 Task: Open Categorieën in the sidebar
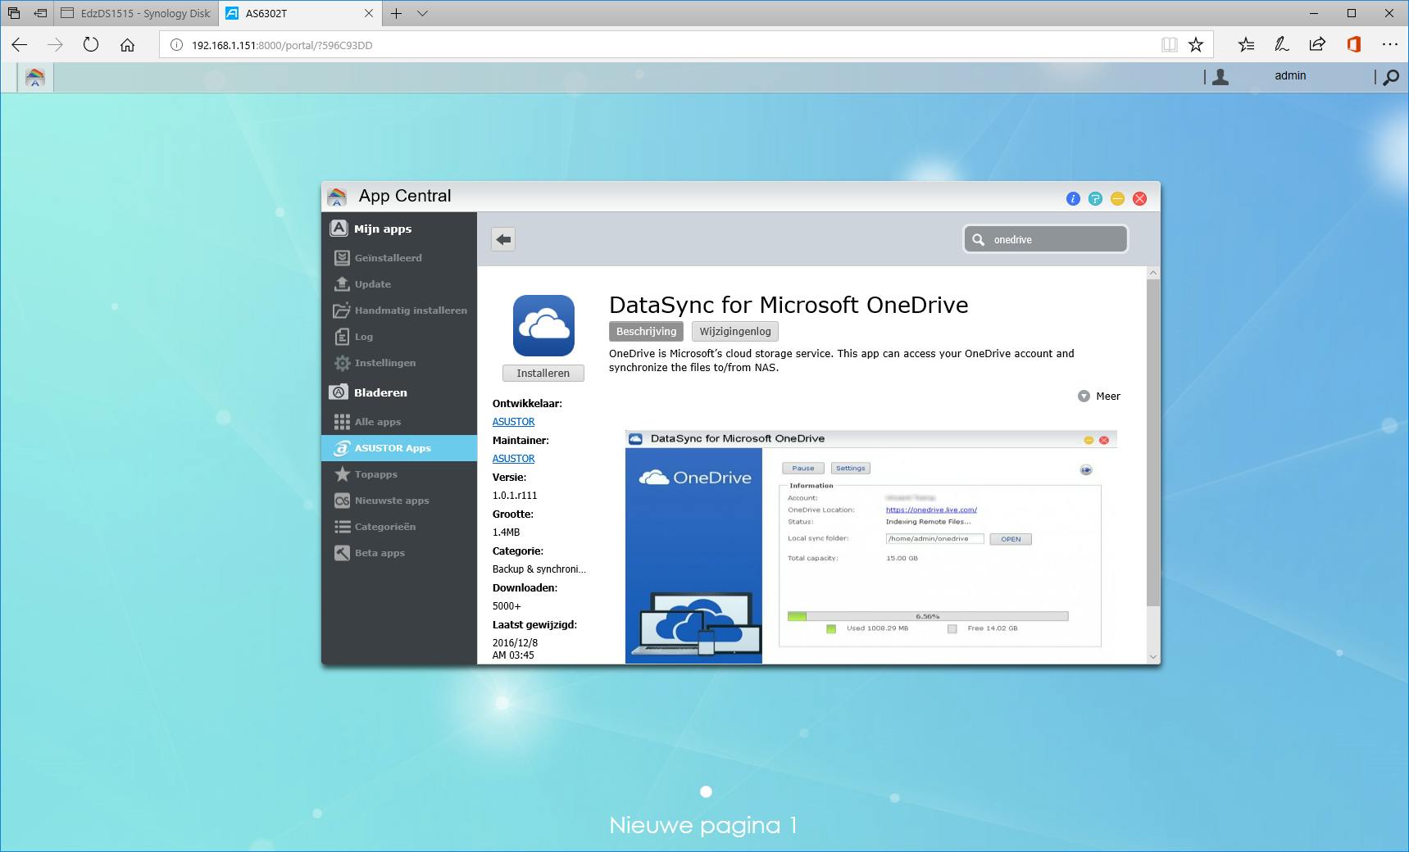click(x=399, y=527)
